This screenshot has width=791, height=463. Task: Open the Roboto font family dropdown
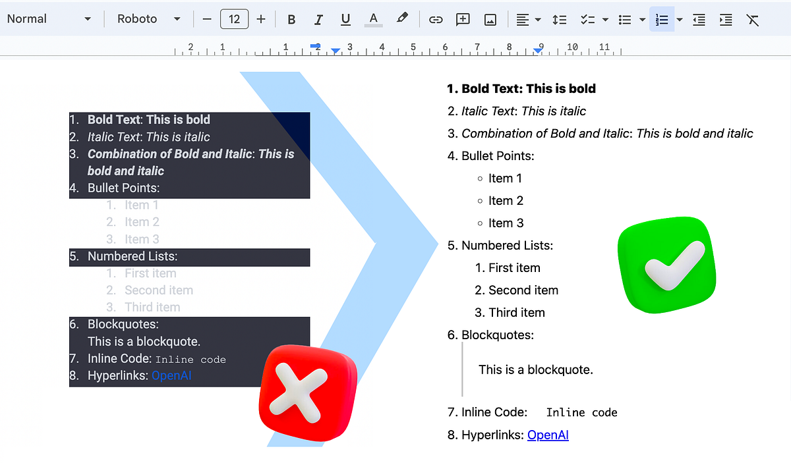[x=148, y=18]
